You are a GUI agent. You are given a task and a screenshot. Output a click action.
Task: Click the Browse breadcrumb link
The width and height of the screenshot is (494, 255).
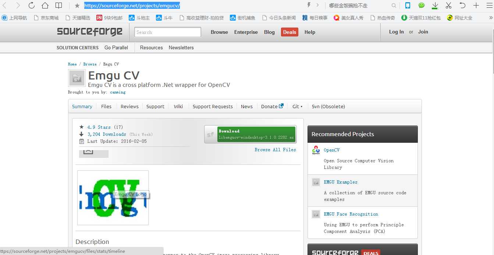coord(90,64)
